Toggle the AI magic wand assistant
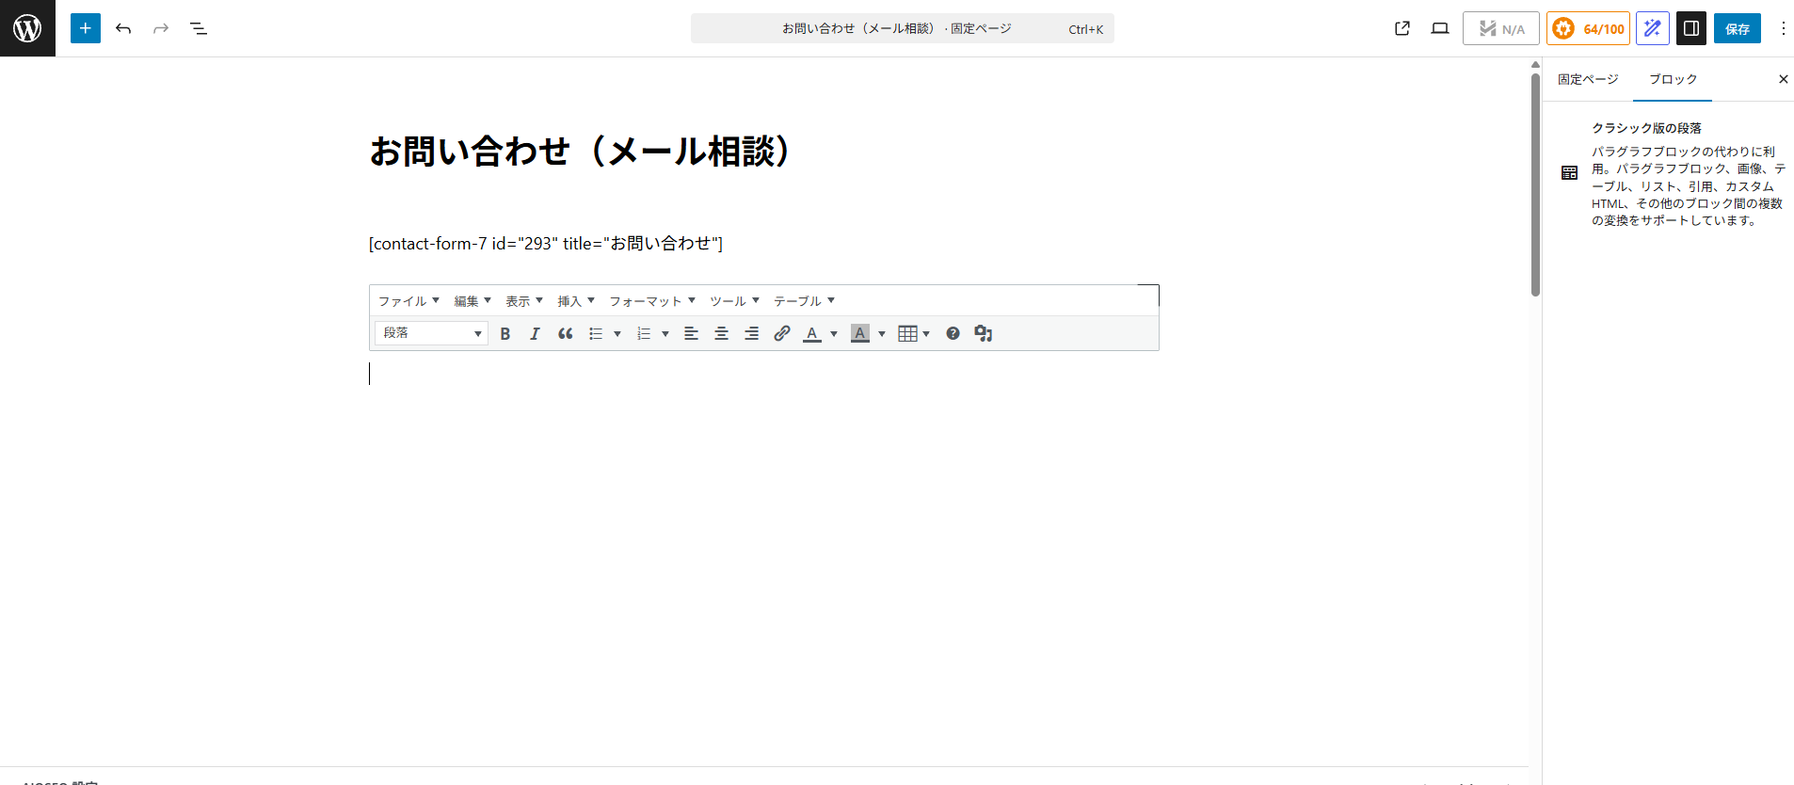 click(x=1652, y=28)
